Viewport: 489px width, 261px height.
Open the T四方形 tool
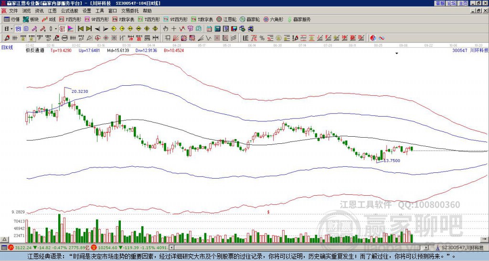[149, 19]
